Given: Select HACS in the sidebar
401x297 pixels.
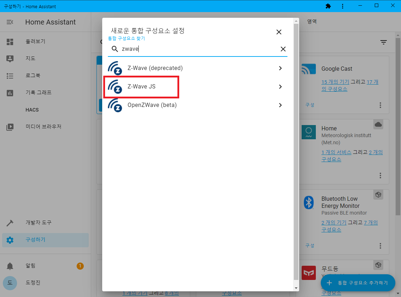Looking at the screenshot, I should pos(45,110).
